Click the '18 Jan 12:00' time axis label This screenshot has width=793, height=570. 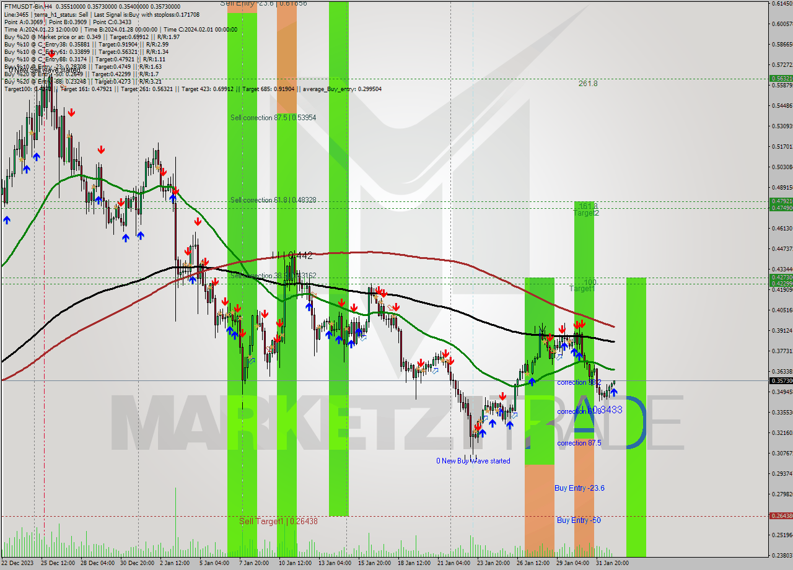click(413, 563)
